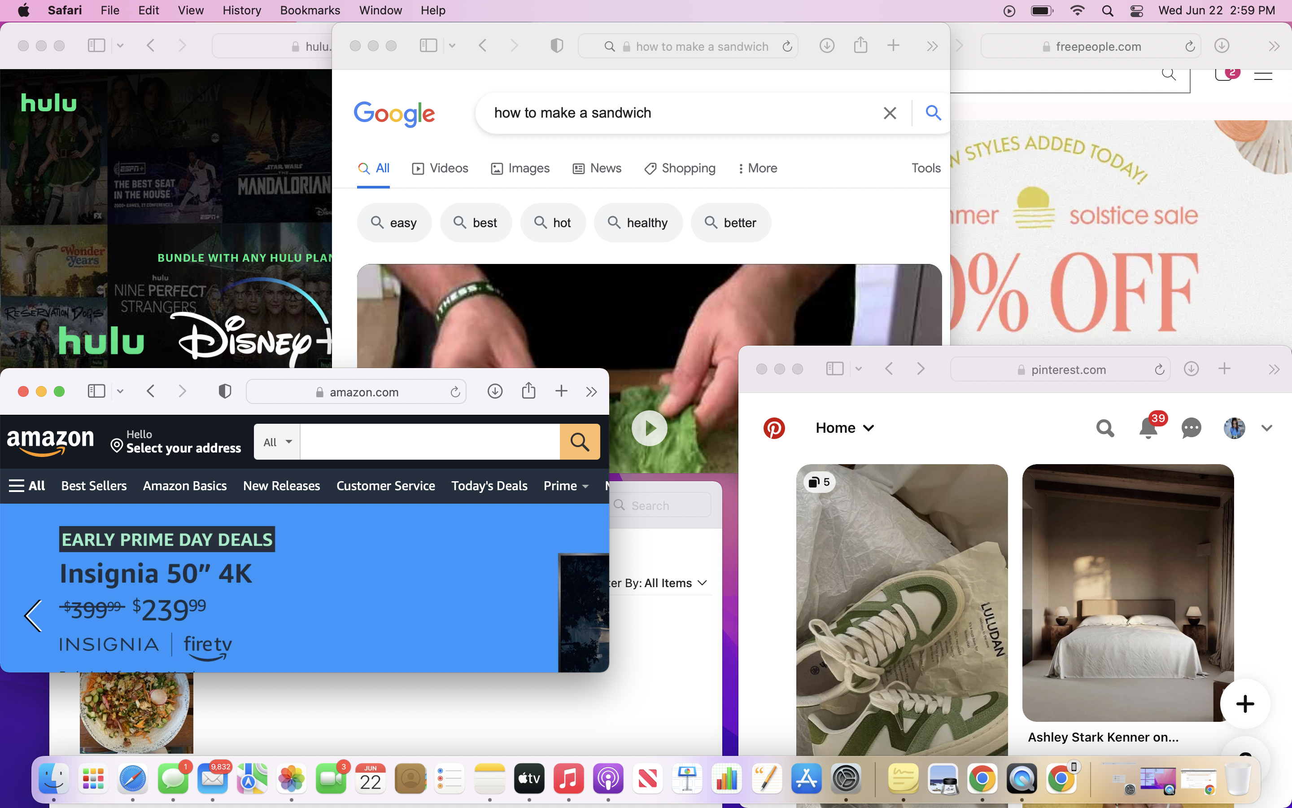Expand Amazon search category All dropdown
This screenshot has height=808, width=1292.
(x=277, y=441)
